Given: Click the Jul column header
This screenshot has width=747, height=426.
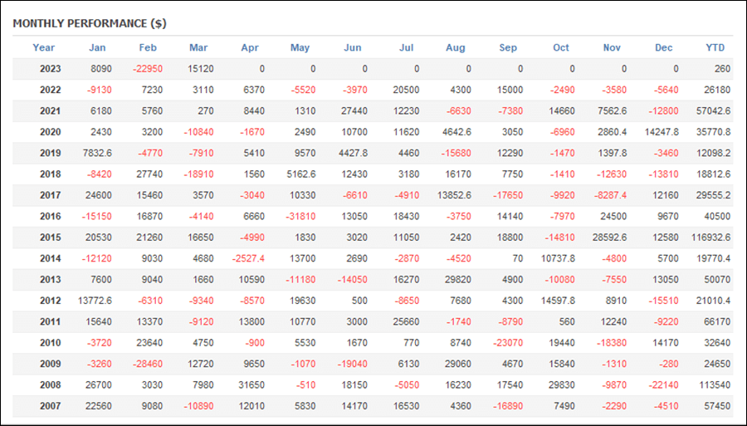Looking at the screenshot, I should 407,47.
